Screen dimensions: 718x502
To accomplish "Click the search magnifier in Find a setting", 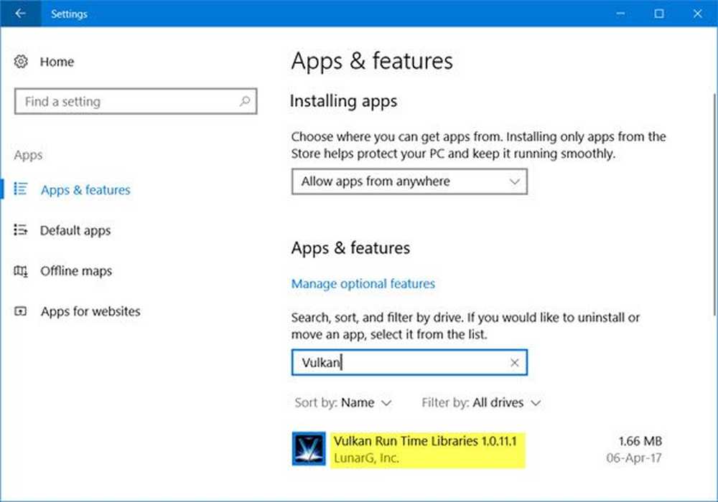I will pos(245,101).
